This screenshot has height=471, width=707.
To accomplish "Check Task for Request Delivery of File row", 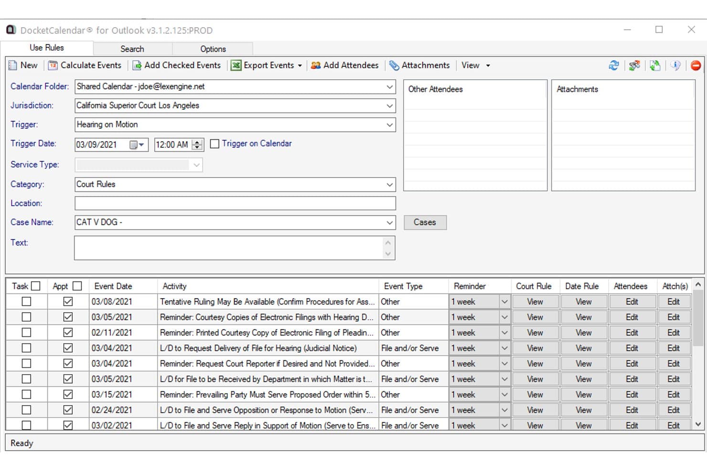I will (x=26, y=348).
